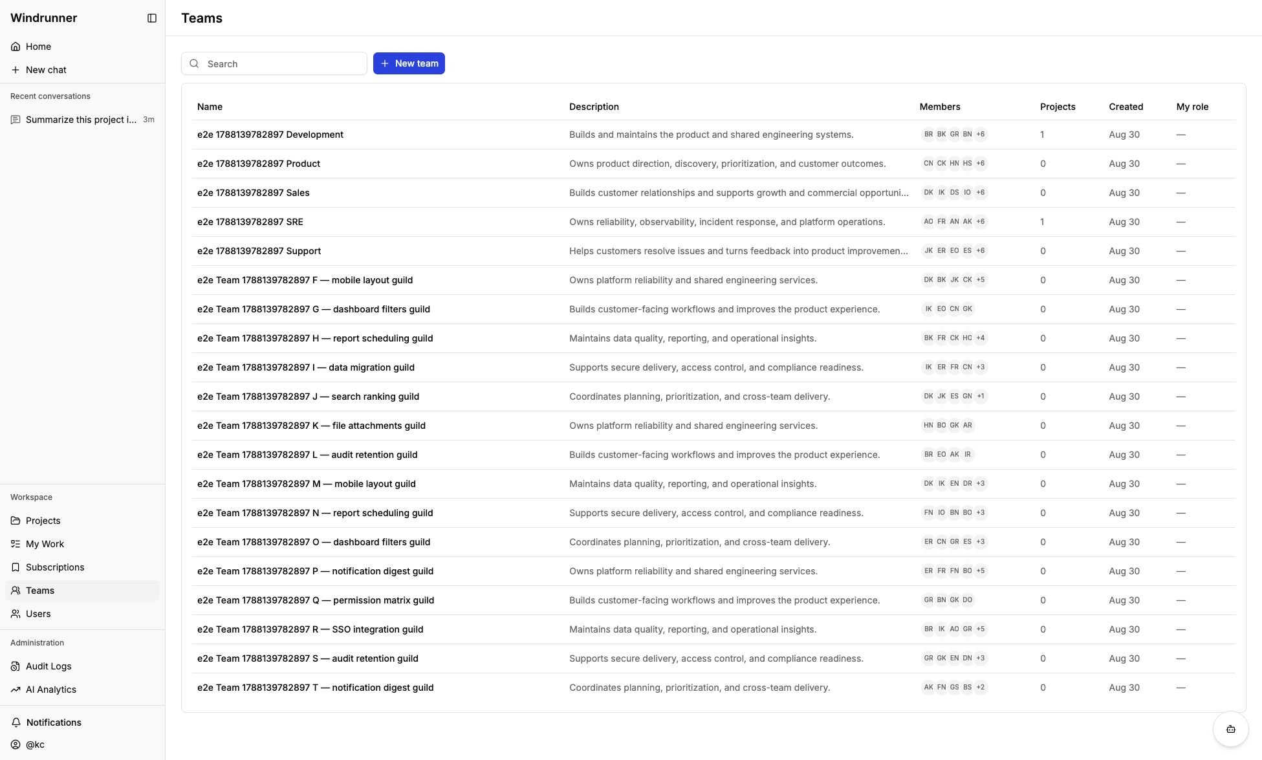Start a New chat from sidebar
Viewport: 1262px width, 760px height.
(82, 70)
